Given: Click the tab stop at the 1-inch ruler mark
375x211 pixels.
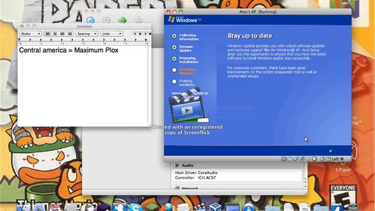Looking at the screenshot, I should pos(41,40).
